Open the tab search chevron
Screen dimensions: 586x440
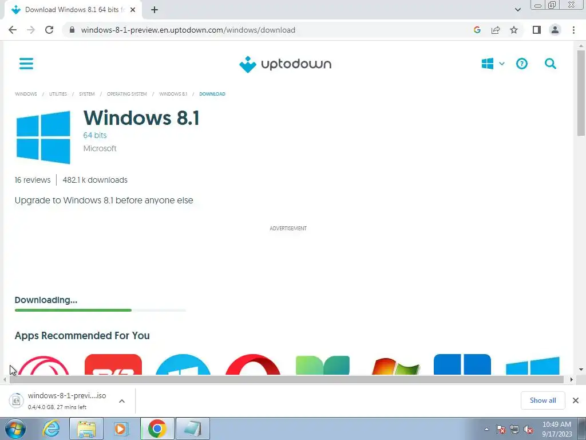click(x=517, y=10)
